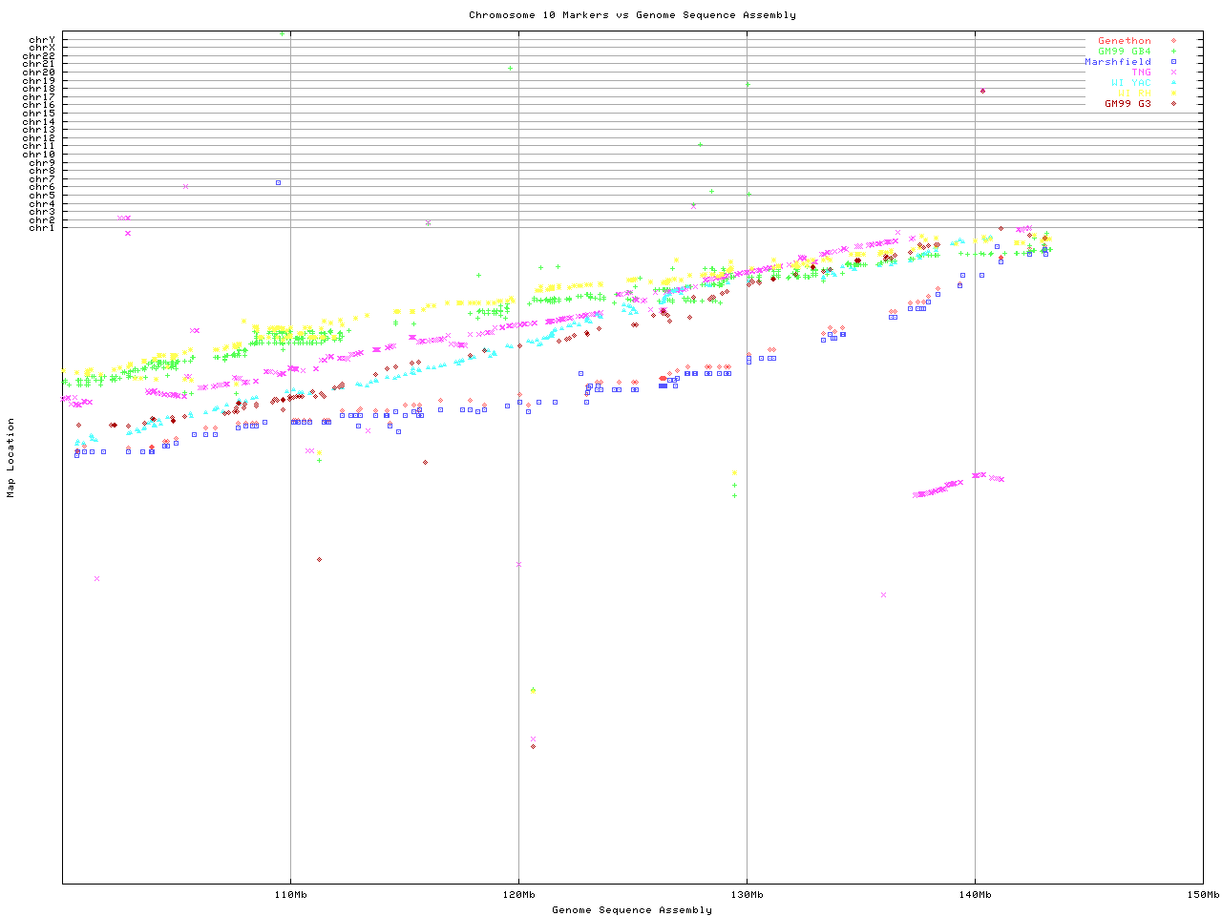This screenshot has width=1222, height=916.
Task: Click the Genethon diamond marker in legend
Action: pyautogui.click(x=1173, y=41)
